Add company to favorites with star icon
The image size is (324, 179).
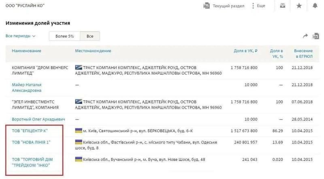tap(299, 6)
